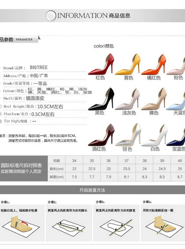Click the BIGTREE brand name
Screen dimensions: 185x249
pyautogui.click(x=39, y=67)
